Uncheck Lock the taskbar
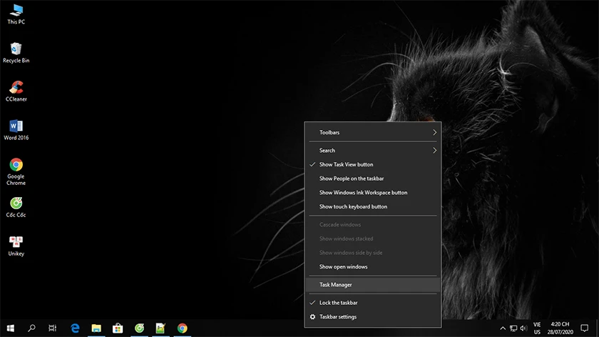Image resolution: width=599 pixels, height=337 pixels. click(x=372, y=303)
